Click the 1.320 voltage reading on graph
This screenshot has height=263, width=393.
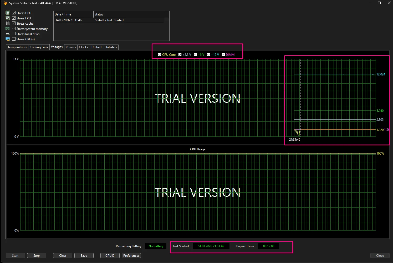(x=380, y=130)
